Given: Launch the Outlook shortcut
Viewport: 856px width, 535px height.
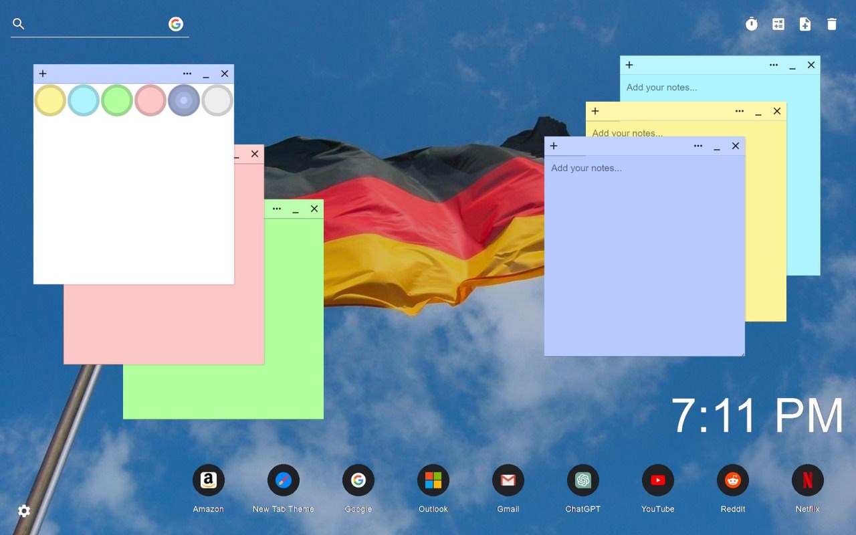Looking at the screenshot, I should tap(433, 480).
